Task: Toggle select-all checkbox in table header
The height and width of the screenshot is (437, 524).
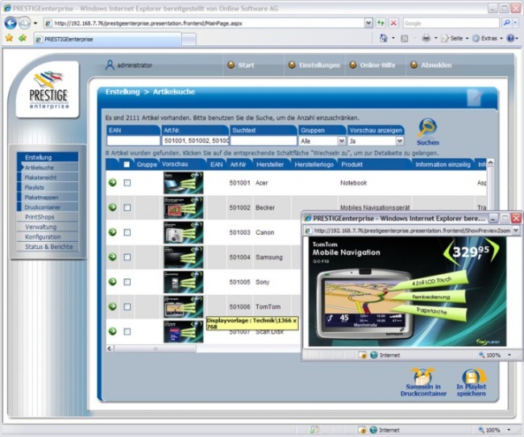Action: (127, 164)
